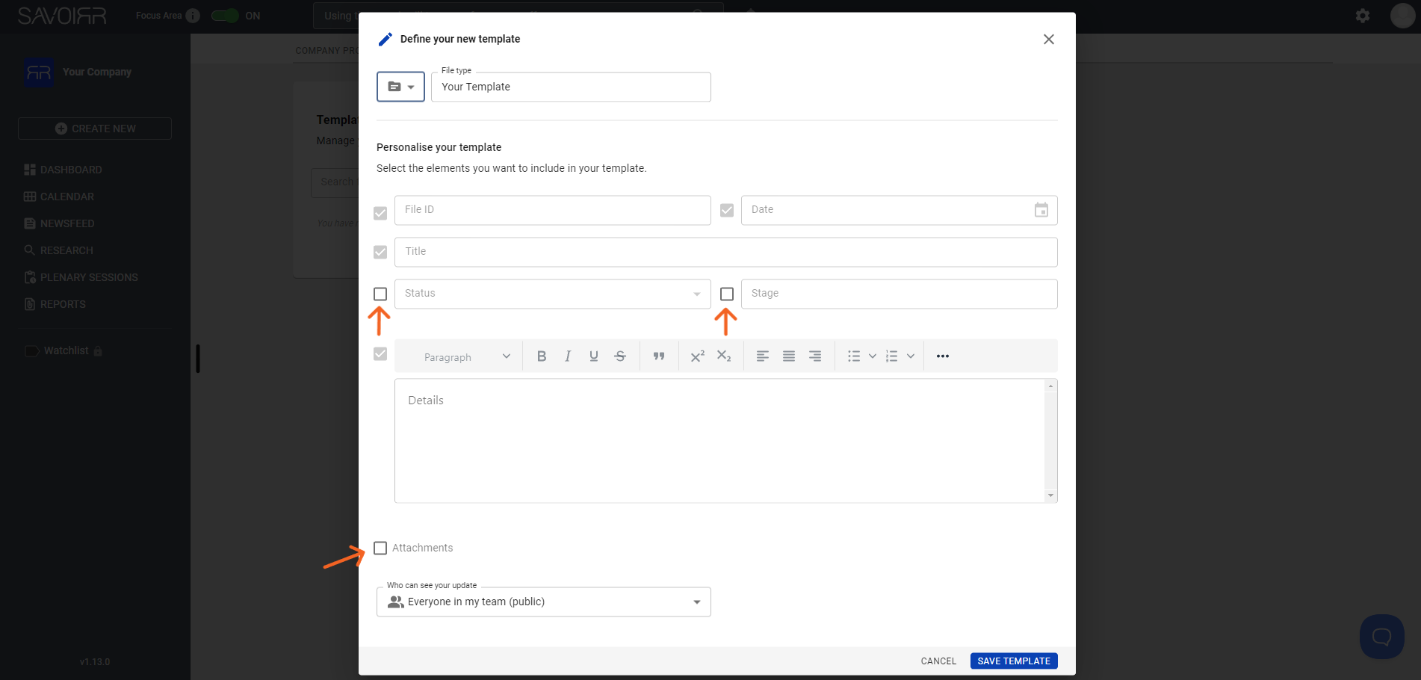Enable the Stage field checkbox
The height and width of the screenshot is (680, 1421).
coord(727,294)
